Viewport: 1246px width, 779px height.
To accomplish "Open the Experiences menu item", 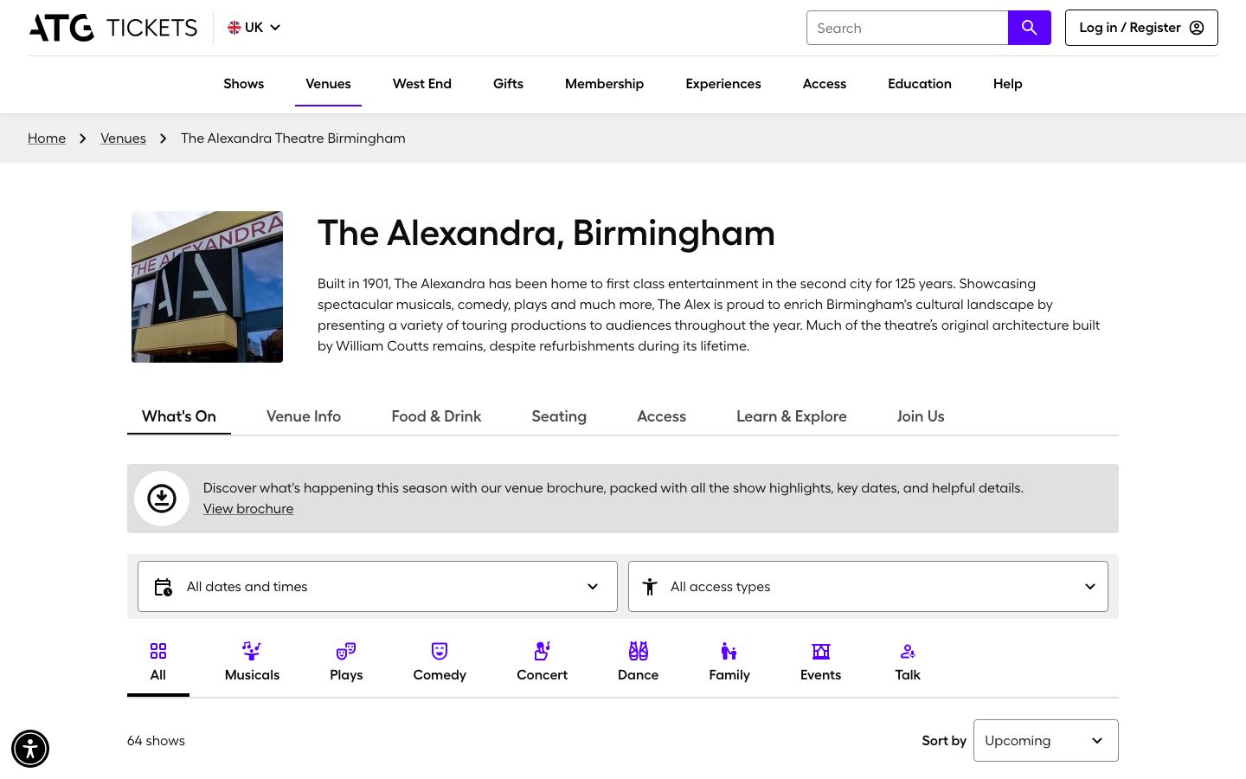I will click(x=723, y=84).
